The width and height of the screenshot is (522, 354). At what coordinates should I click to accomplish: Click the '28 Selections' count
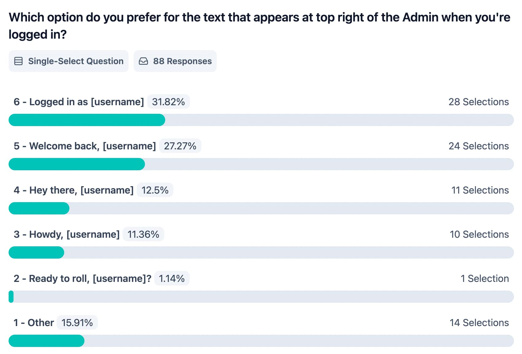(x=478, y=102)
